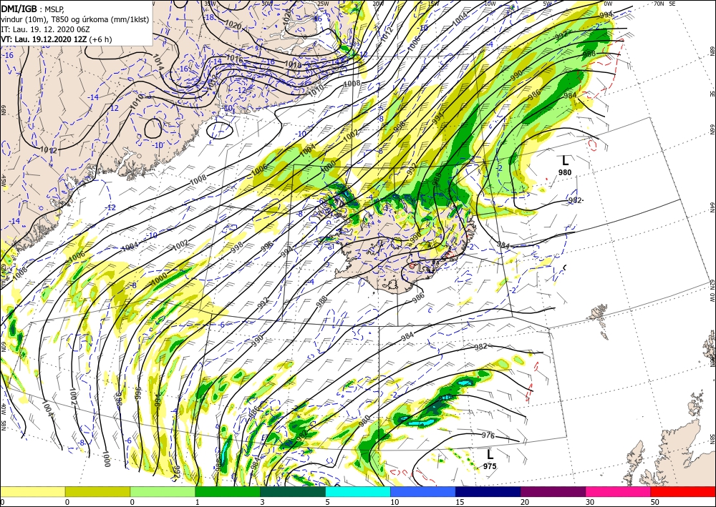Click the legend value '20'
This screenshot has width=716, height=507.
[524, 502]
